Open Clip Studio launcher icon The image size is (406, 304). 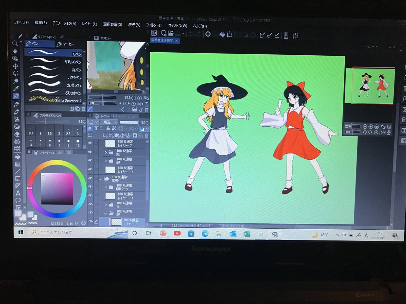point(154,33)
